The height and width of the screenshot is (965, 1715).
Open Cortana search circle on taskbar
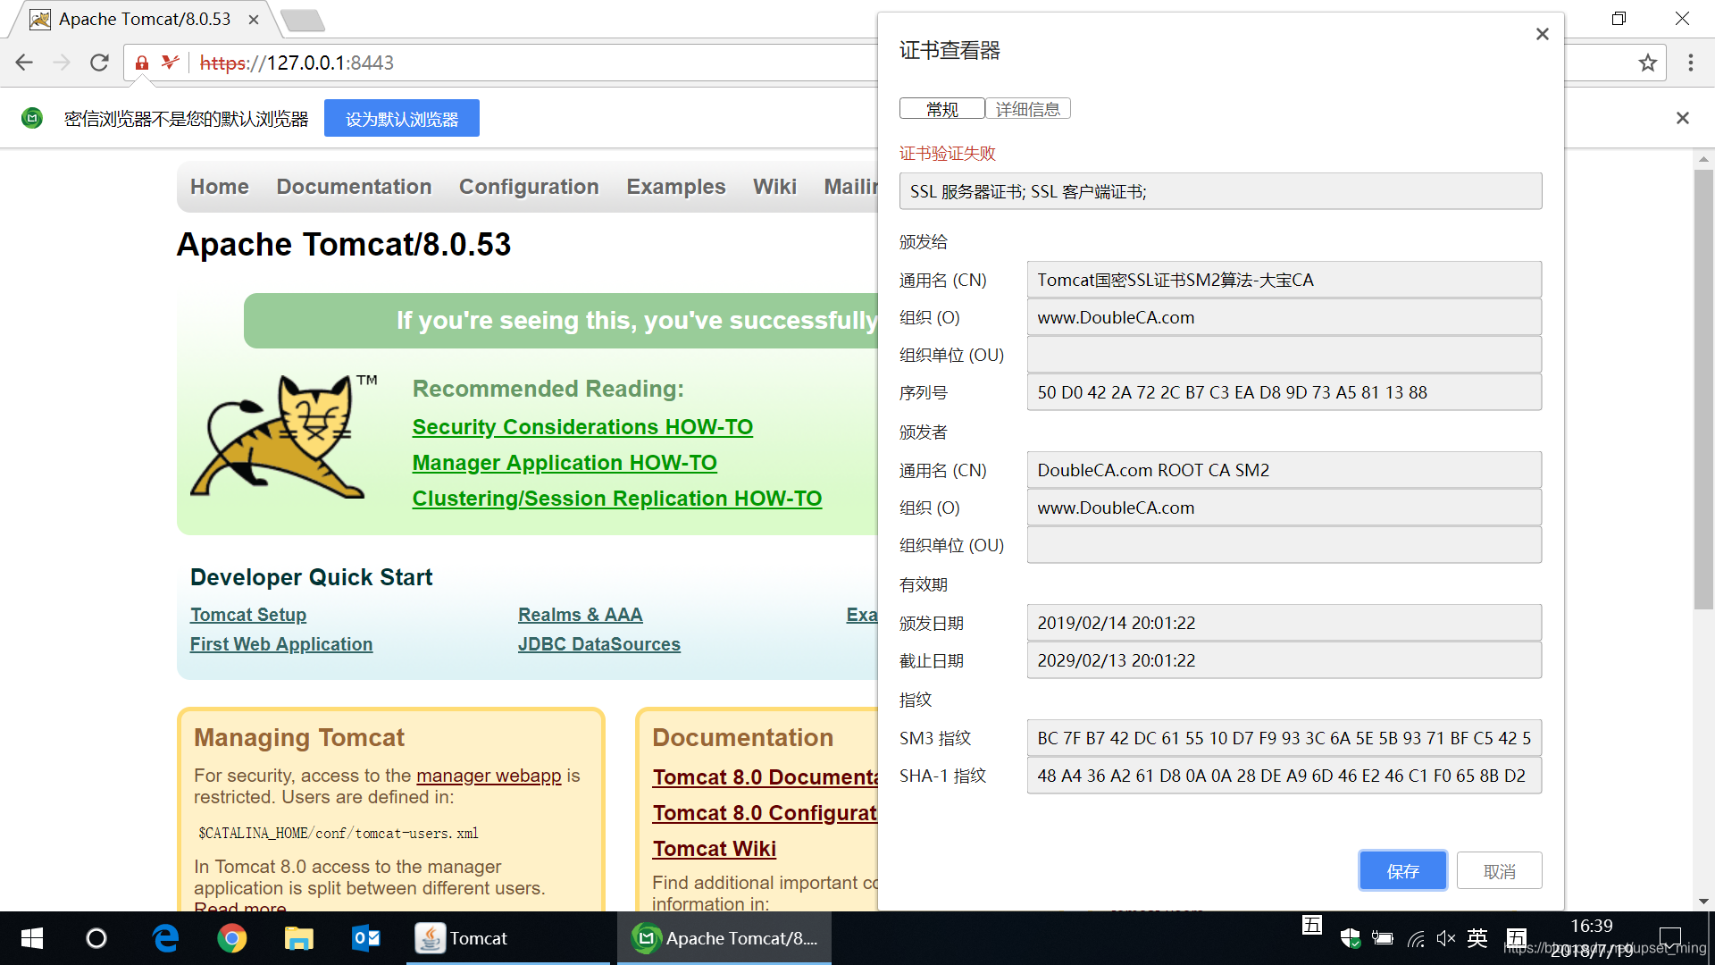click(96, 938)
